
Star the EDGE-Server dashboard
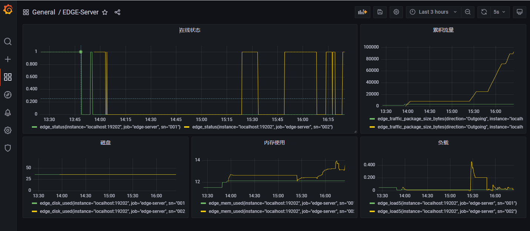[x=105, y=12]
